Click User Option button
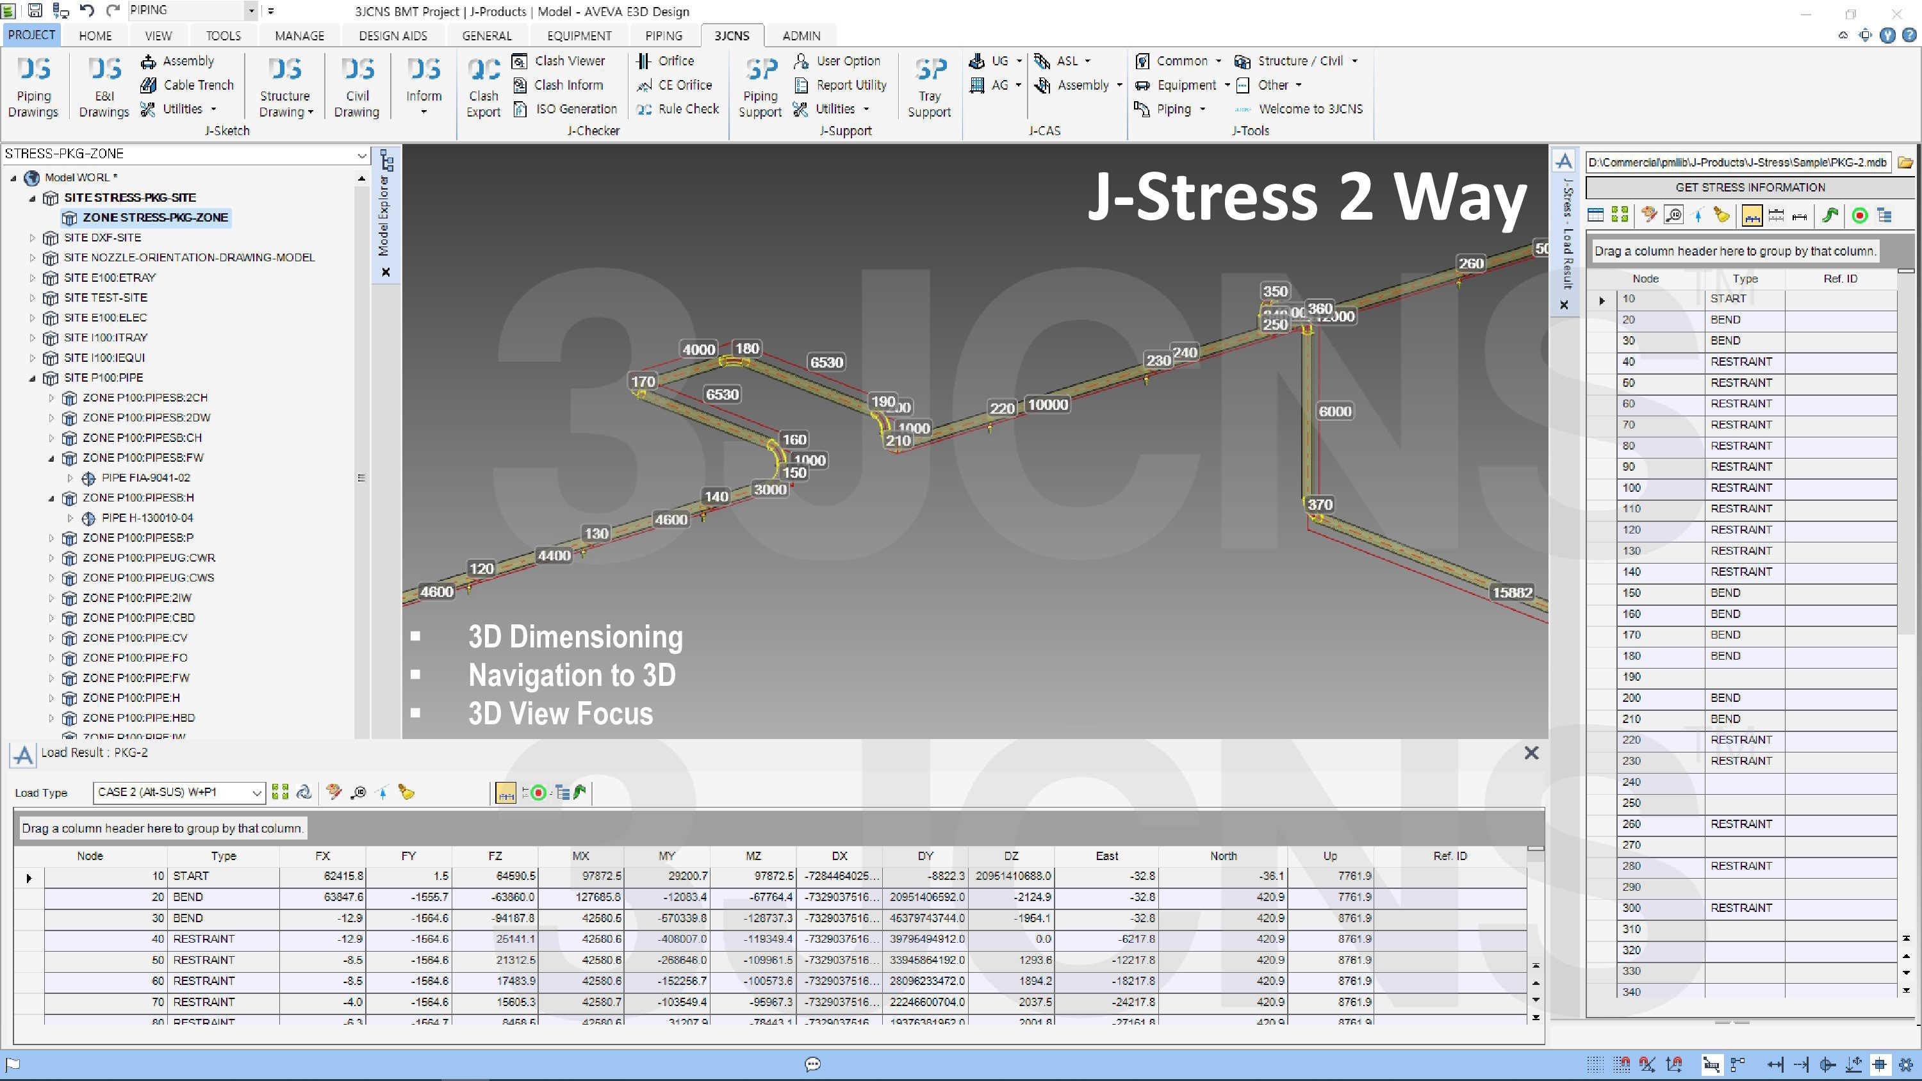This screenshot has height=1081, width=1922. [837, 61]
